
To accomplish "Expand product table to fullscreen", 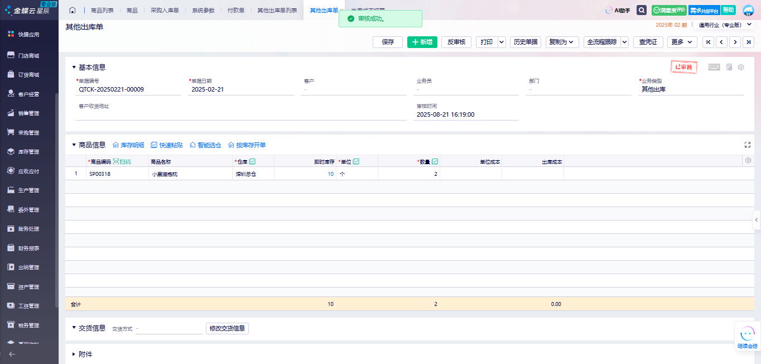I will [x=748, y=145].
